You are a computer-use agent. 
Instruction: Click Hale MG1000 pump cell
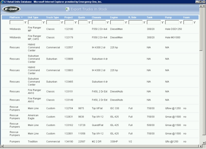pyautogui.click(x=173, y=37)
